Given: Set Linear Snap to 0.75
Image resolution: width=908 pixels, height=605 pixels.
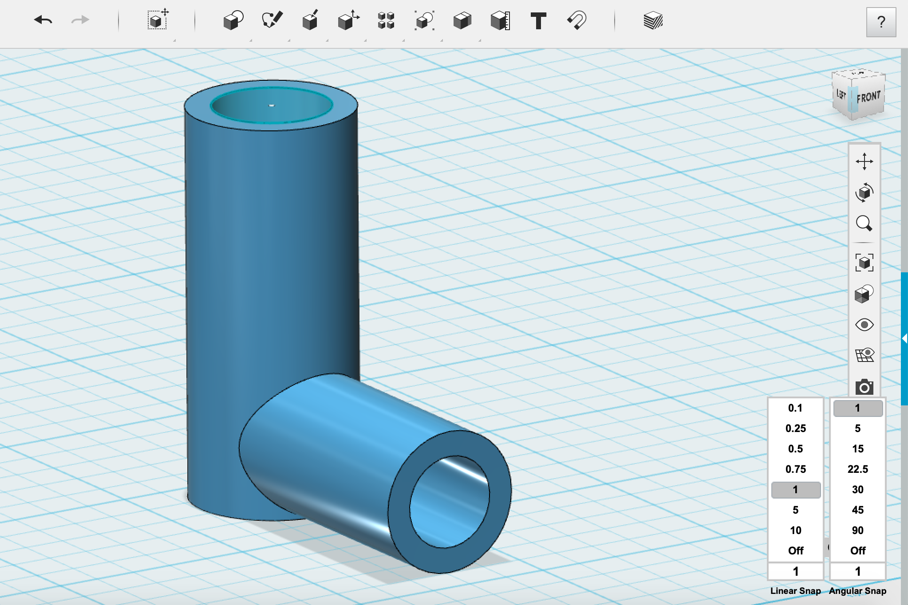Looking at the screenshot, I should 796,469.
